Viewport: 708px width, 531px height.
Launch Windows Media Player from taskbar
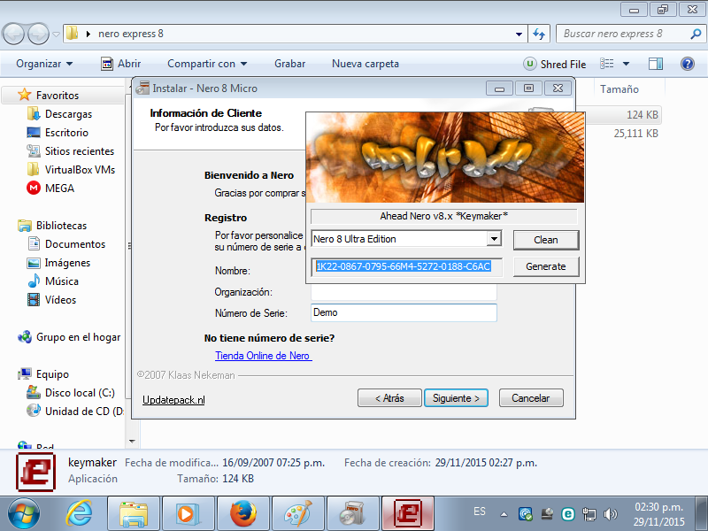coord(188,513)
